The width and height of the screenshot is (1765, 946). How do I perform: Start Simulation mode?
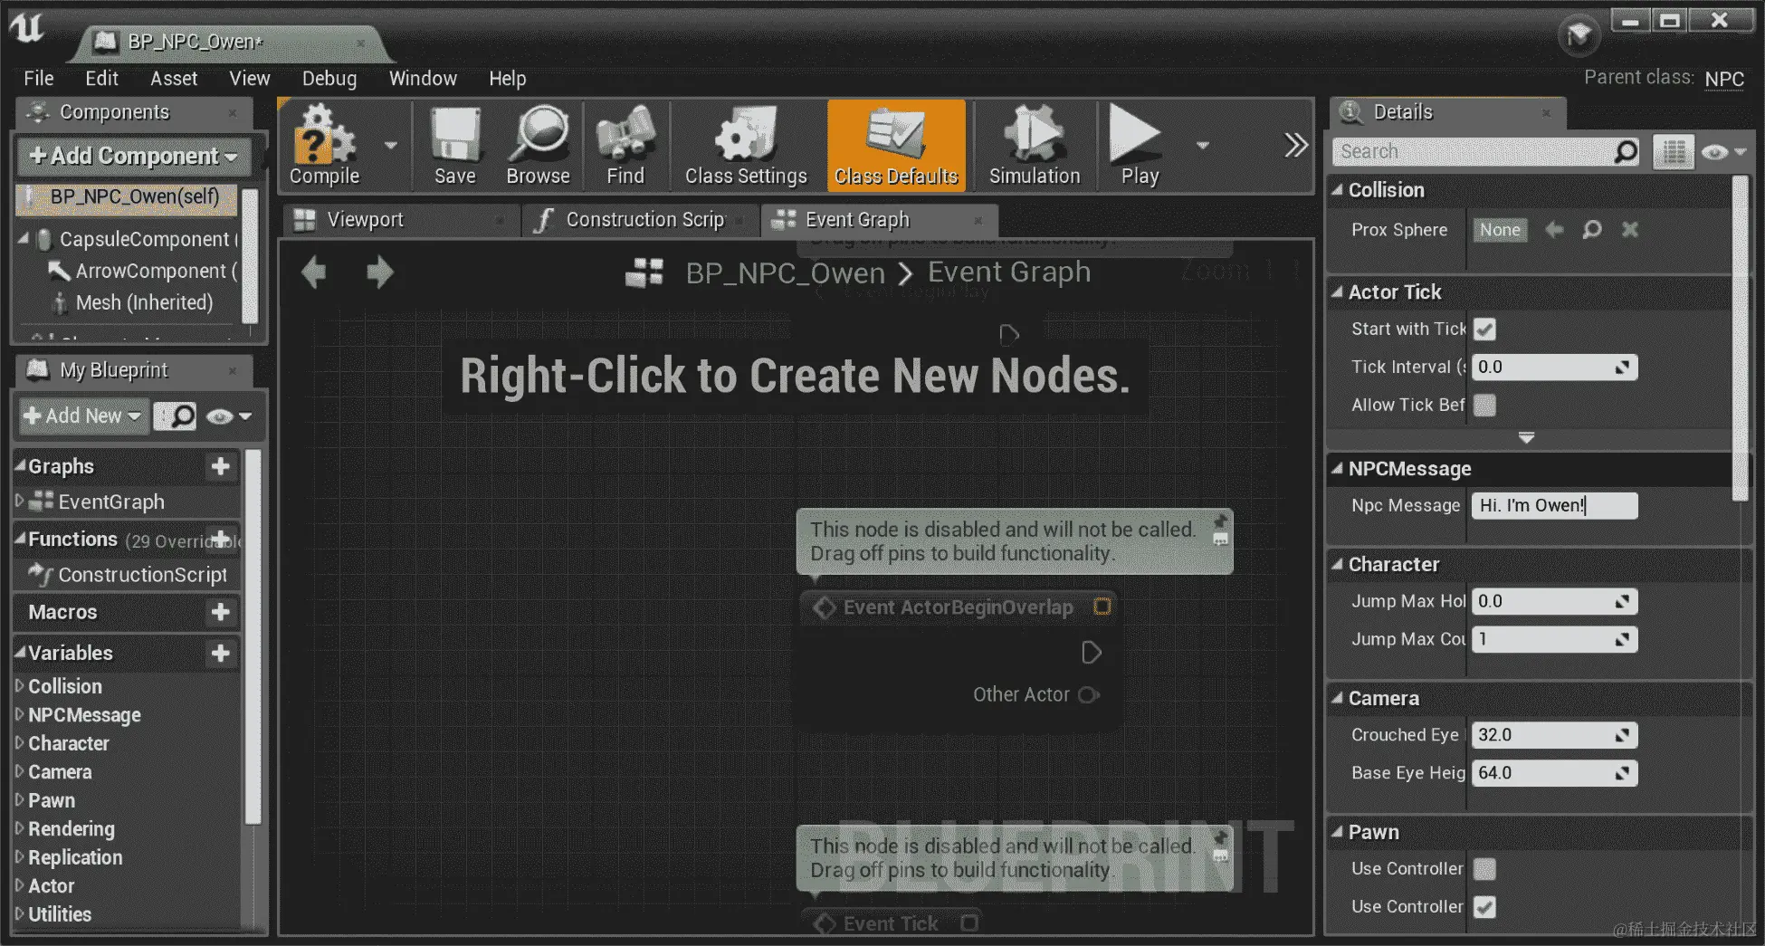tap(1035, 146)
